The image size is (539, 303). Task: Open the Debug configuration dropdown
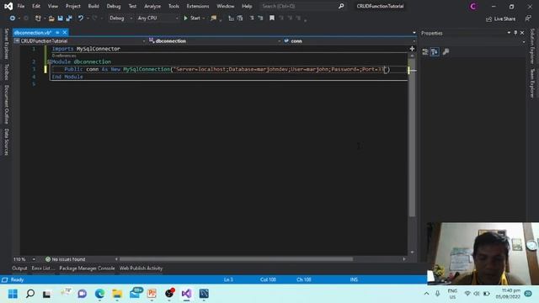tap(120, 19)
